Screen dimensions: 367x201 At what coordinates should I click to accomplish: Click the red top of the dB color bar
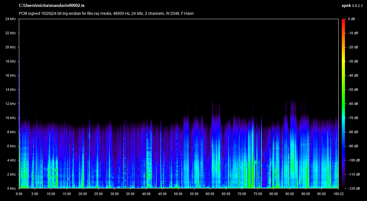pos(343,21)
